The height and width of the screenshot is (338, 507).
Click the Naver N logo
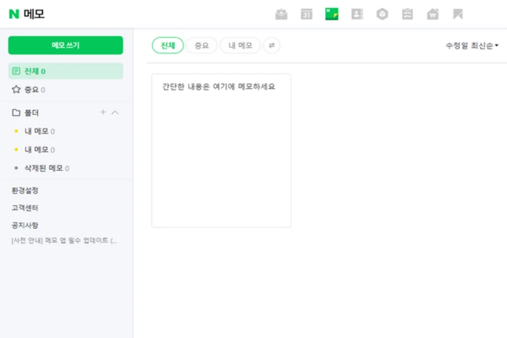pyautogui.click(x=14, y=14)
